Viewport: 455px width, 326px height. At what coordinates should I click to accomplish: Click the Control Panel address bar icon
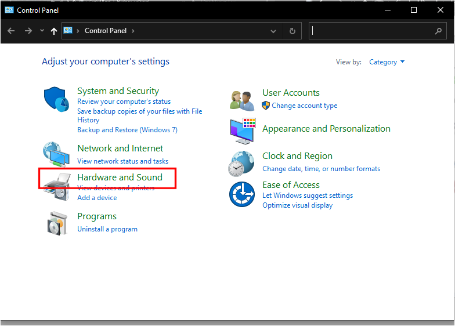coord(68,30)
